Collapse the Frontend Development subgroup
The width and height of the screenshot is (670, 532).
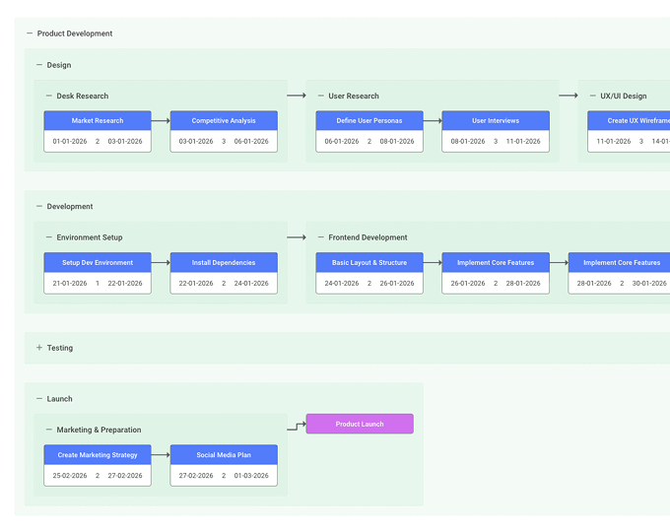[321, 237]
